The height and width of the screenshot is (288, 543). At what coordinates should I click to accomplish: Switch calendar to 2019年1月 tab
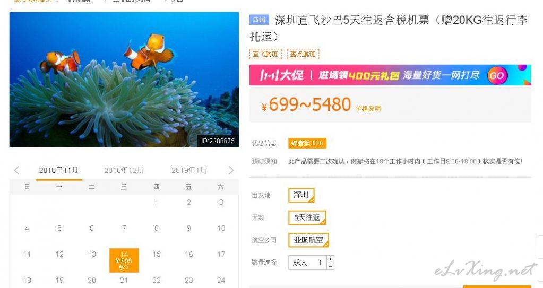click(x=189, y=170)
